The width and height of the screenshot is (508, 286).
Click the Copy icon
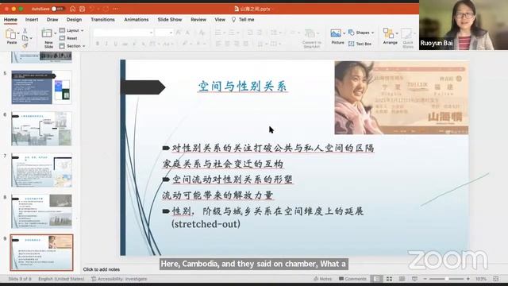(x=25, y=38)
